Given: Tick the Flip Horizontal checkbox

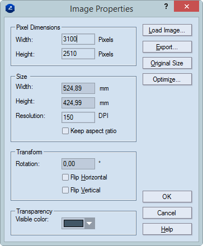Looking at the screenshot, I should [x=65, y=177].
